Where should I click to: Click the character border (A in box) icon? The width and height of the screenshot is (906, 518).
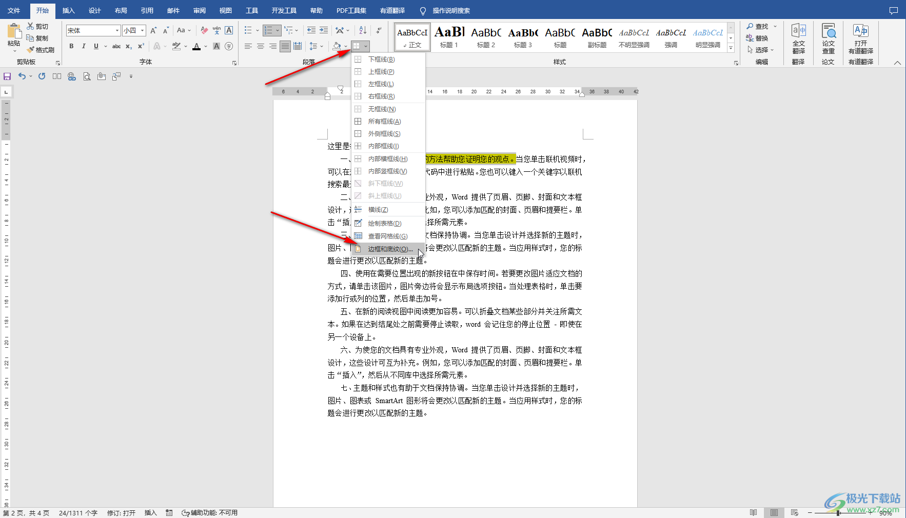[229, 30]
